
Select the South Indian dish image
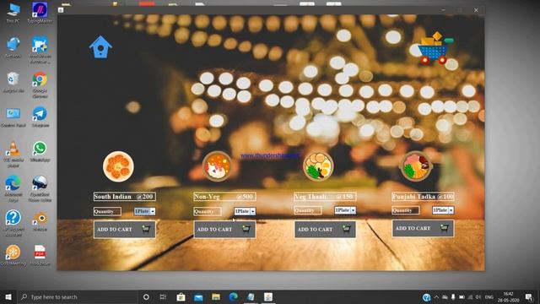coord(118,166)
